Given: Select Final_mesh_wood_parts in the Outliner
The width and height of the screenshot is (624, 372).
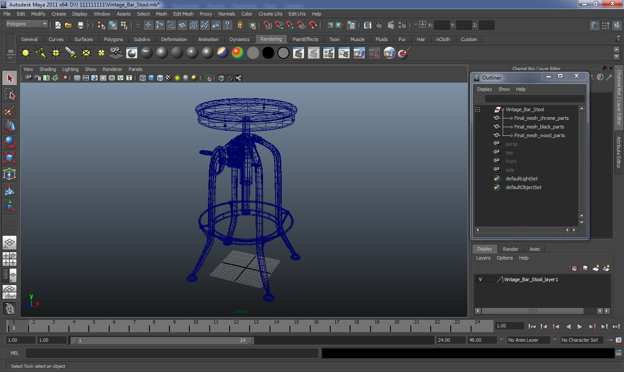Looking at the screenshot, I should coord(539,135).
